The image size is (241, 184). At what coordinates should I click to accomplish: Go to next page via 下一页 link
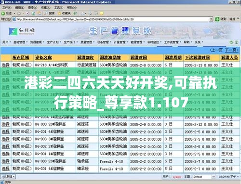tap(231, 50)
